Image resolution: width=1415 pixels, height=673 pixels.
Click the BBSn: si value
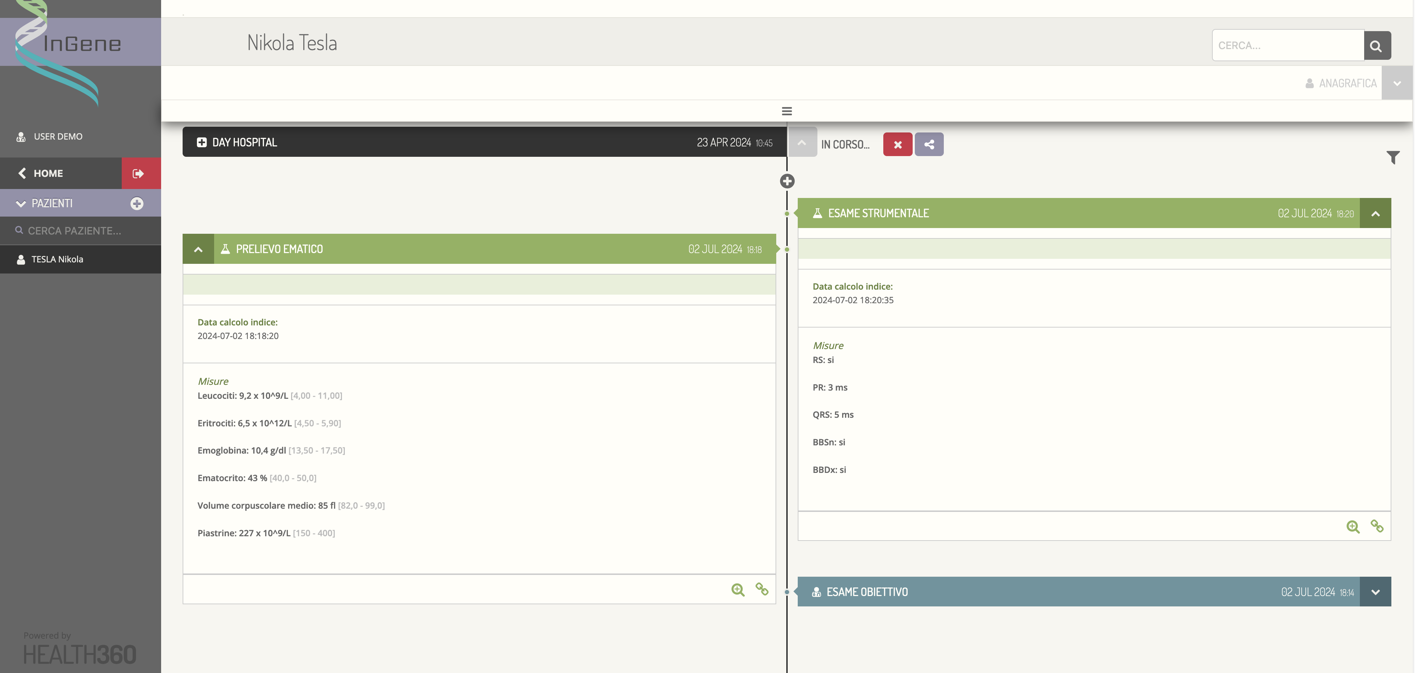point(829,442)
